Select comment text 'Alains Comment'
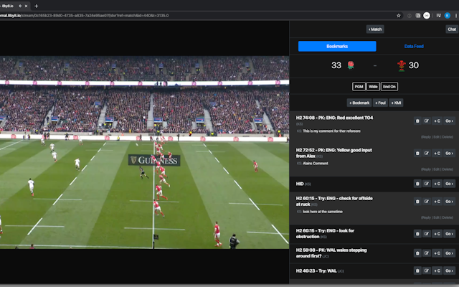The width and height of the screenshot is (459, 287). [316, 164]
